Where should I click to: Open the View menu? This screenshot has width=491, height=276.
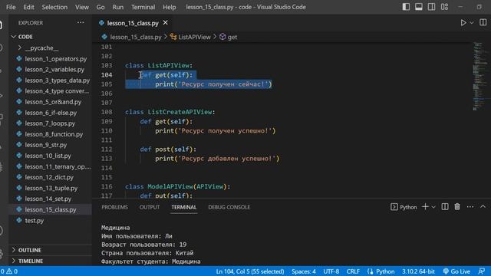[x=82, y=7]
